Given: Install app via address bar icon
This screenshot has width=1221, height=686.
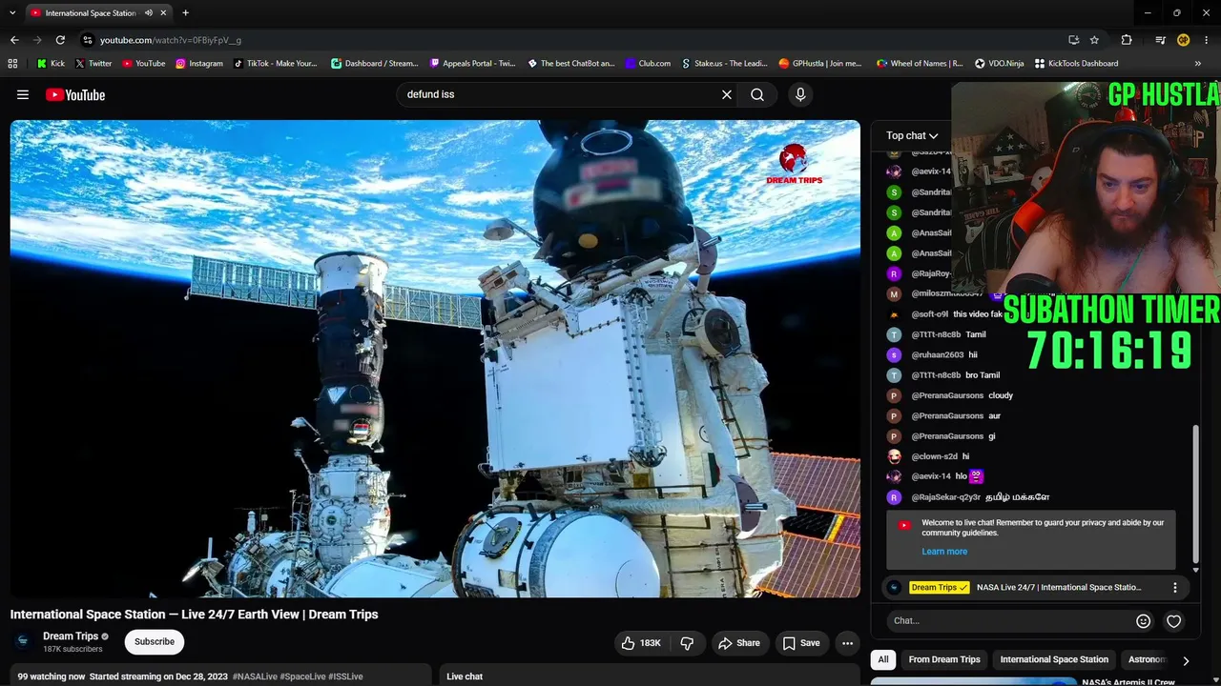Looking at the screenshot, I should (1073, 40).
